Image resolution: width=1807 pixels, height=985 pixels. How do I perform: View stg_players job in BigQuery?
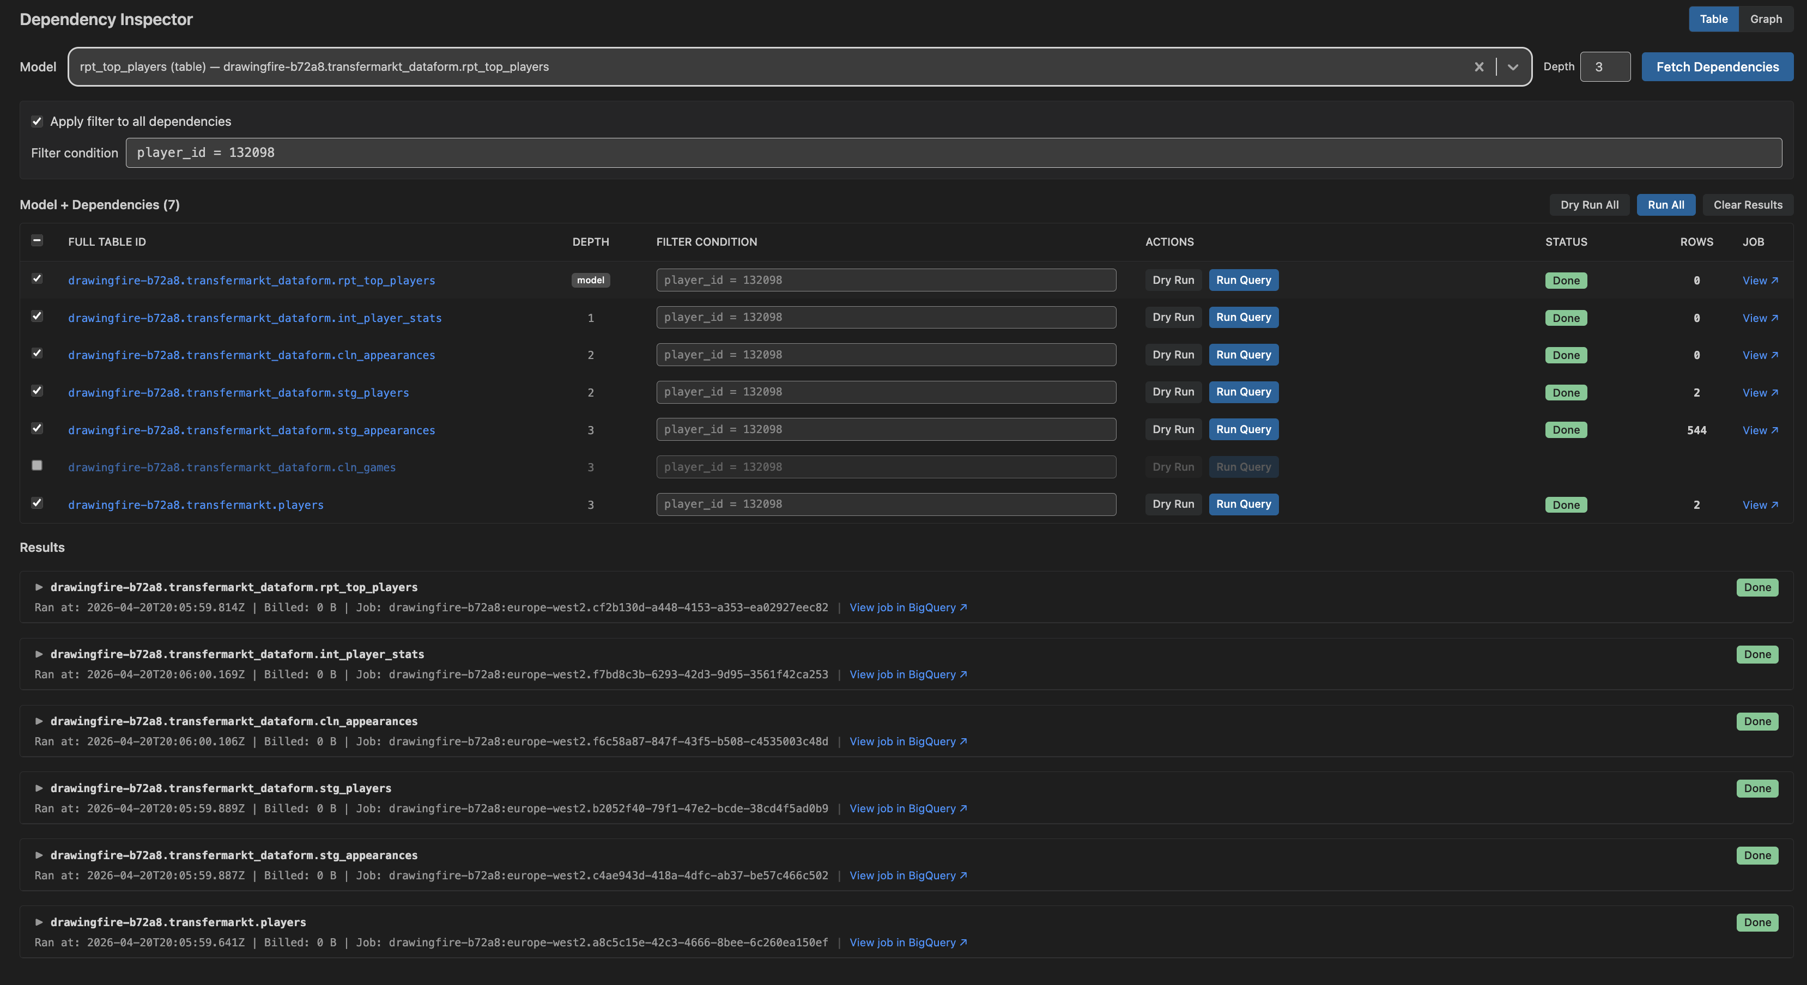coord(908,808)
